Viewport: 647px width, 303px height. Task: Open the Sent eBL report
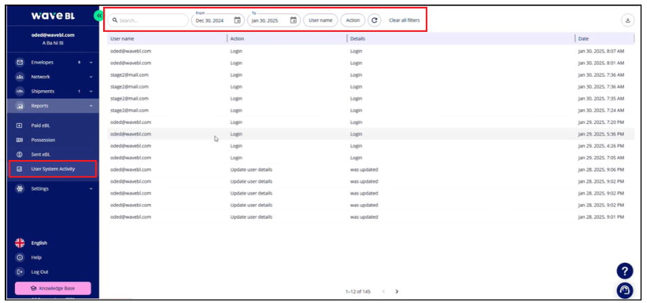coord(41,154)
